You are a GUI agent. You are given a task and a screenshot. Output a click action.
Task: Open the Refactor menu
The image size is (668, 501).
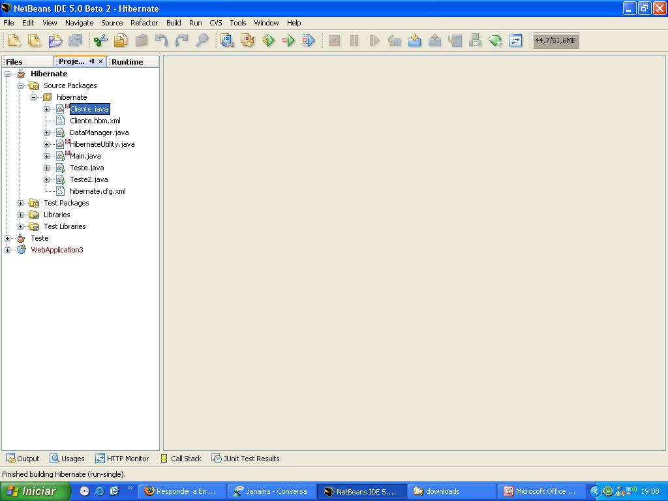[144, 23]
